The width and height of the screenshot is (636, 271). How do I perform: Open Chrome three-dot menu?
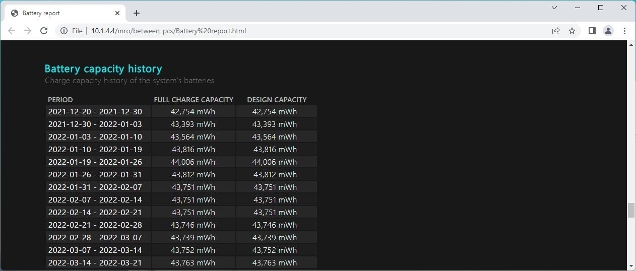pyautogui.click(x=624, y=31)
